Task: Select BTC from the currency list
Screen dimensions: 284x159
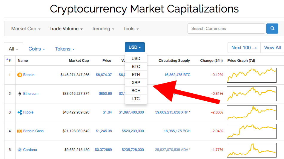Action: pos(136,67)
